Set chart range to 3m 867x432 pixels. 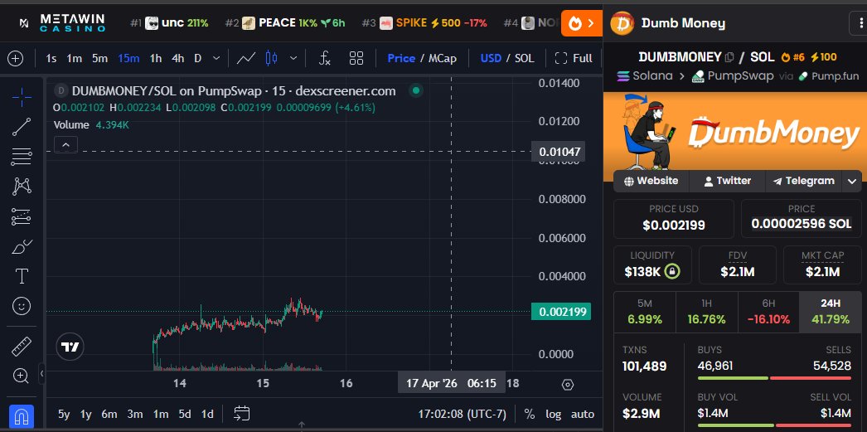[x=135, y=414]
